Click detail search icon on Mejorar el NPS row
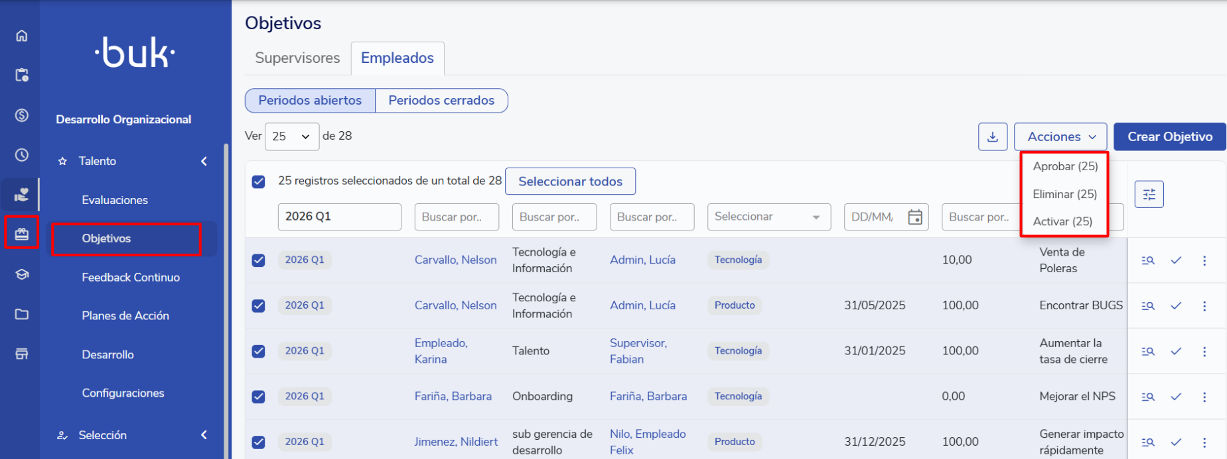 [1148, 397]
